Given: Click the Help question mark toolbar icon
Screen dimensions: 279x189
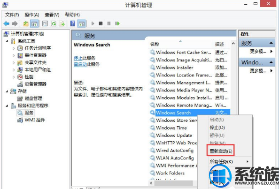Looking at the screenshot, I should (73, 23).
